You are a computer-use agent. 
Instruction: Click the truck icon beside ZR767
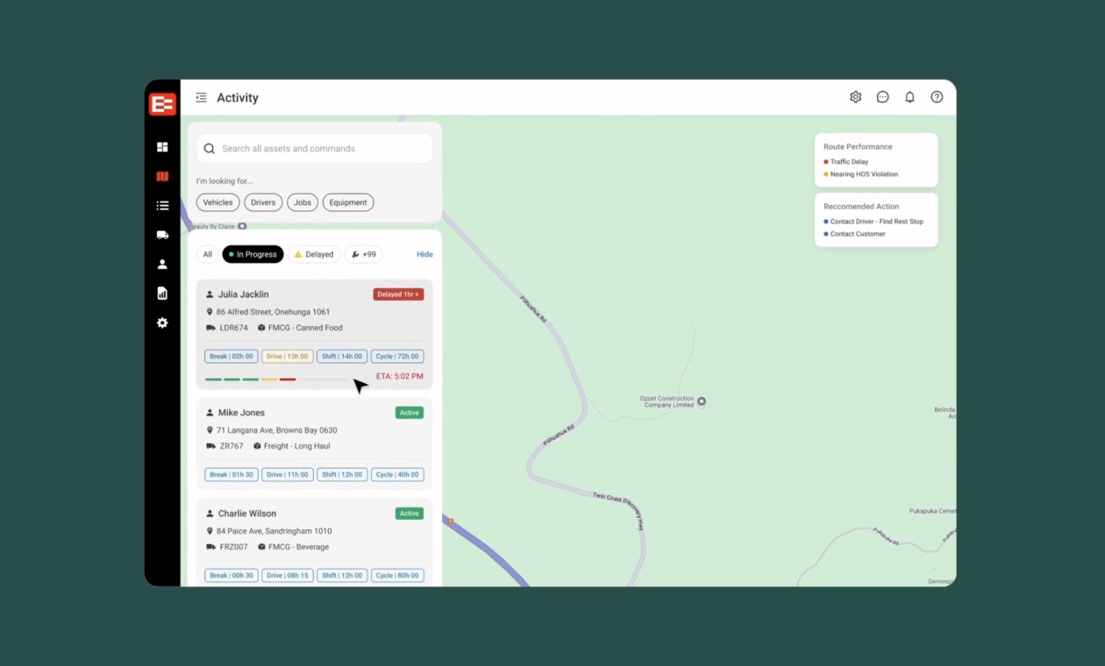210,446
